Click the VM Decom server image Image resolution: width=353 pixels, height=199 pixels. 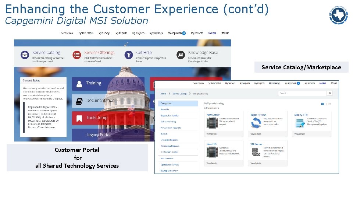[x=256, y=152]
